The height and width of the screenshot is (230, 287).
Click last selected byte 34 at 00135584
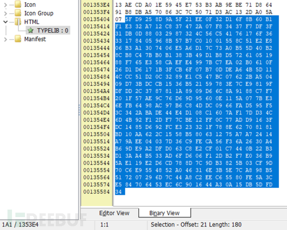tap(119, 192)
